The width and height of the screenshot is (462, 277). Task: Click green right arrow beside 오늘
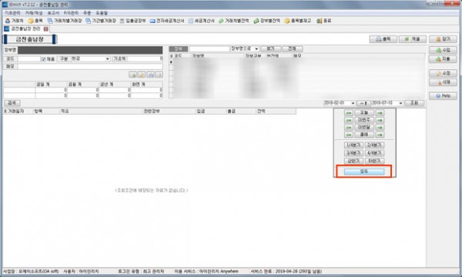(380, 113)
